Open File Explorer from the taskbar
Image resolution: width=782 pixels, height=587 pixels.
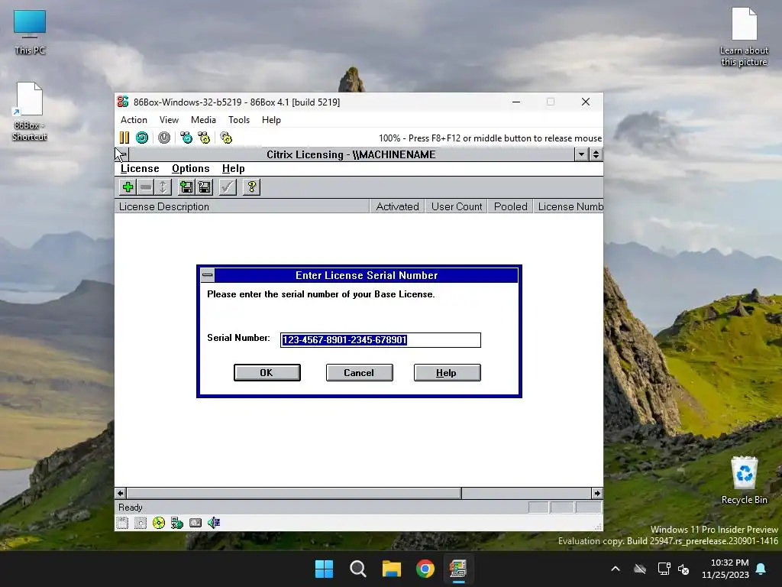(x=392, y=569)
